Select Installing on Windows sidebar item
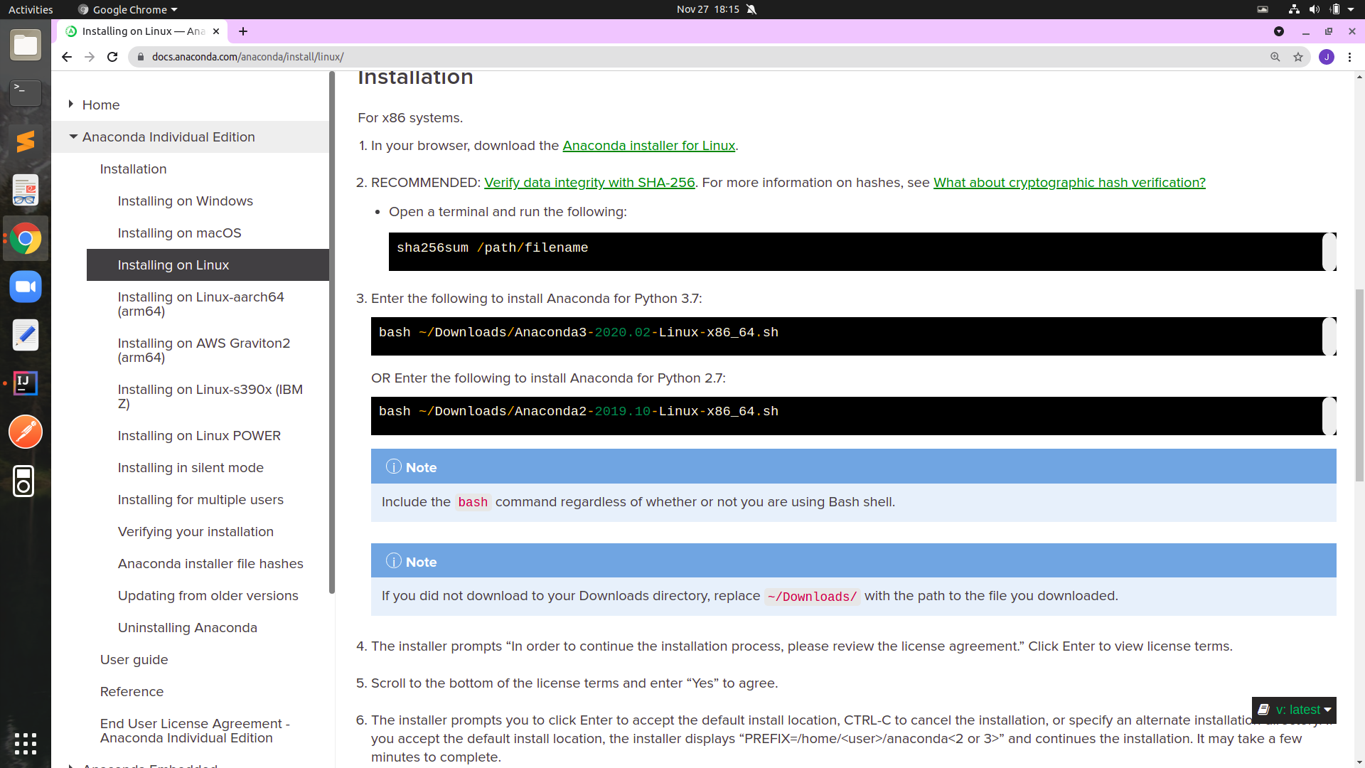Screen dimensions: 1365x768 [185, 201]
